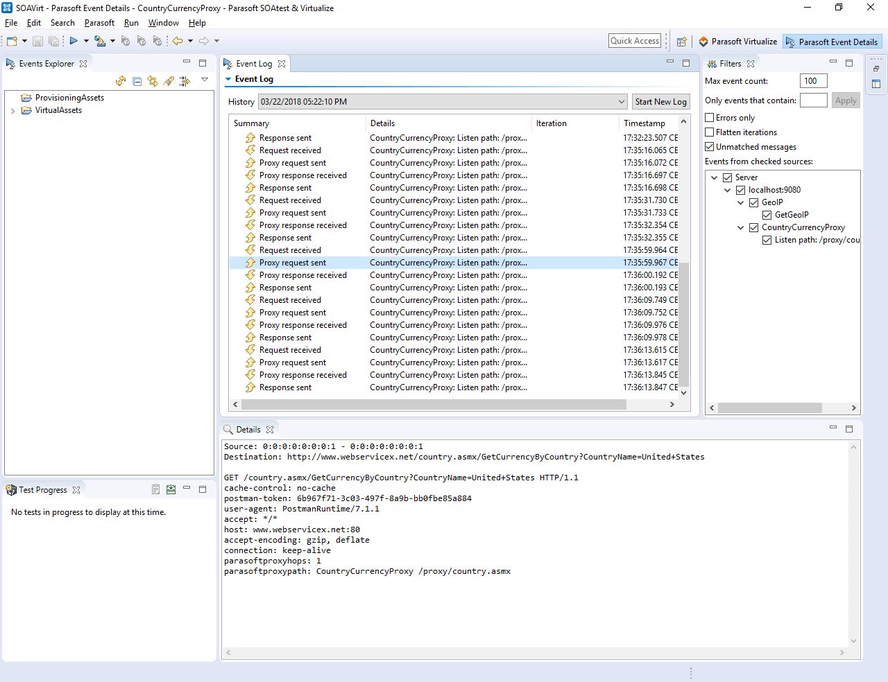
Task: Close the Filters tab
Action: click(x=751, y=64)
